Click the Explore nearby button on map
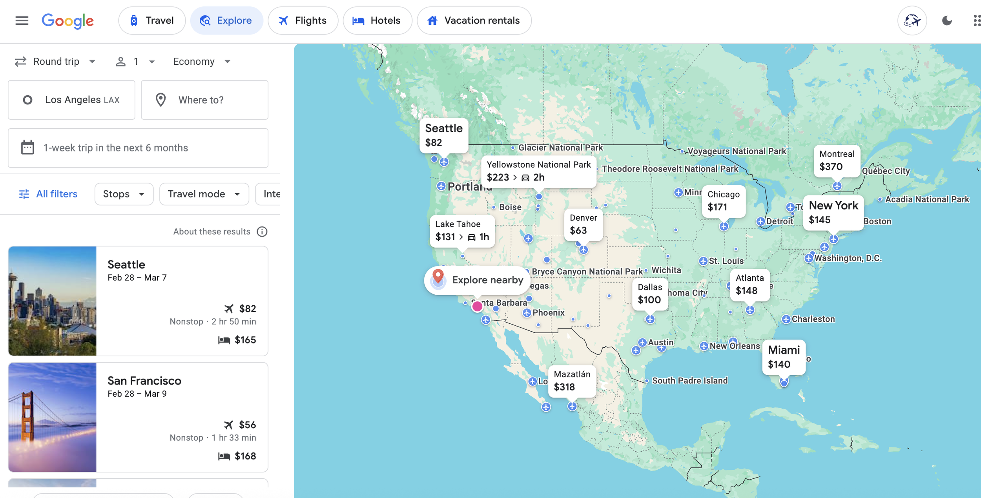Image resolution: width=981 pixels, height=498 pixels. coord(477,280)
